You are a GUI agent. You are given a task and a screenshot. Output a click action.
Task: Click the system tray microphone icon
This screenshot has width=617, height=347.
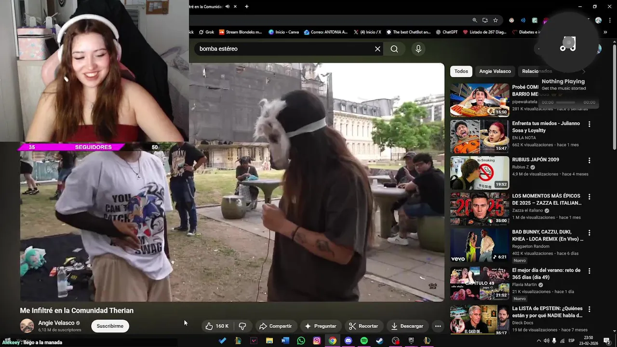tap(554, 341)
